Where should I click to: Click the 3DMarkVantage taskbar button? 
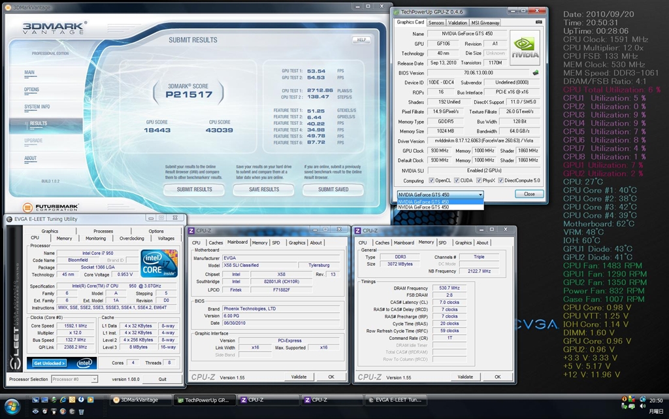[x=140, y=400]
